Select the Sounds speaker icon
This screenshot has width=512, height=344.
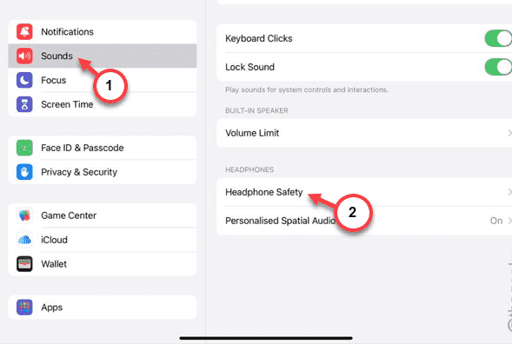(24, 56)
